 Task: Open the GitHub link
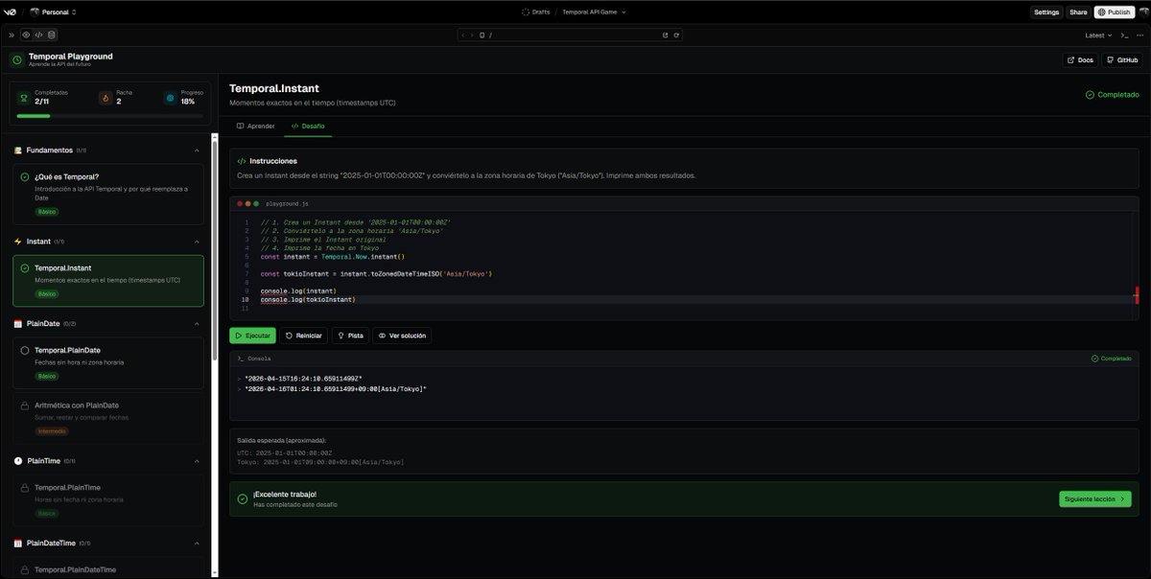click(1122, 59)
